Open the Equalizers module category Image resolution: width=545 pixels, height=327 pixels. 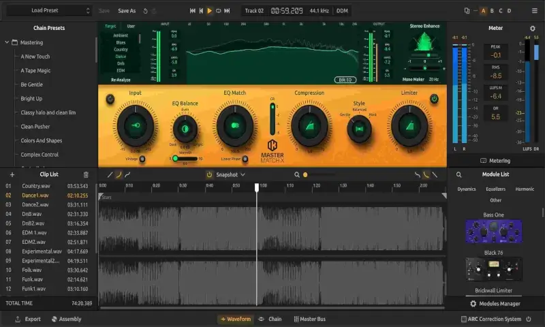point(496,189)
